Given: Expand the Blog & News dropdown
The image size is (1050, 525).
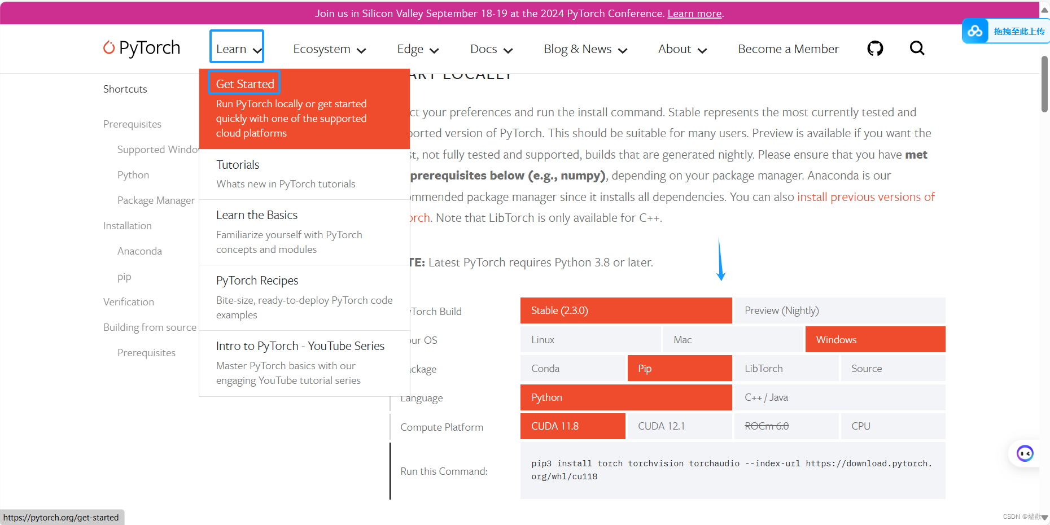Looking at the screenshot, I should coord(585,49).
